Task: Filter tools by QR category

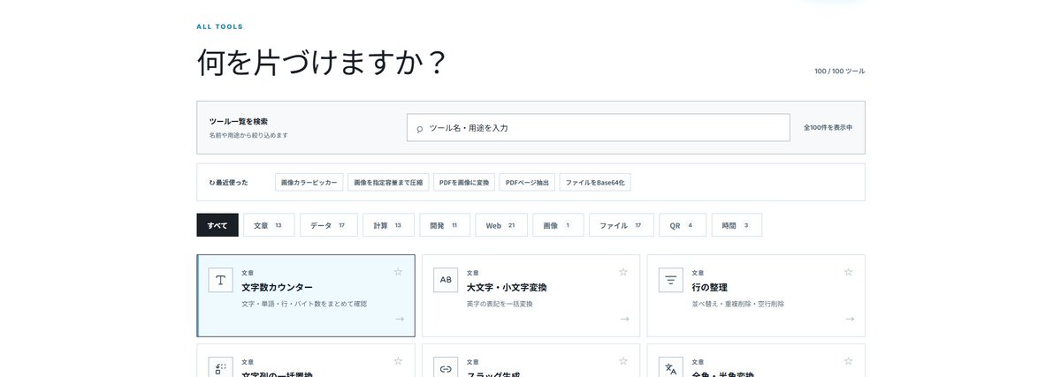Action: pyautogui.click(x=683, y=225)
